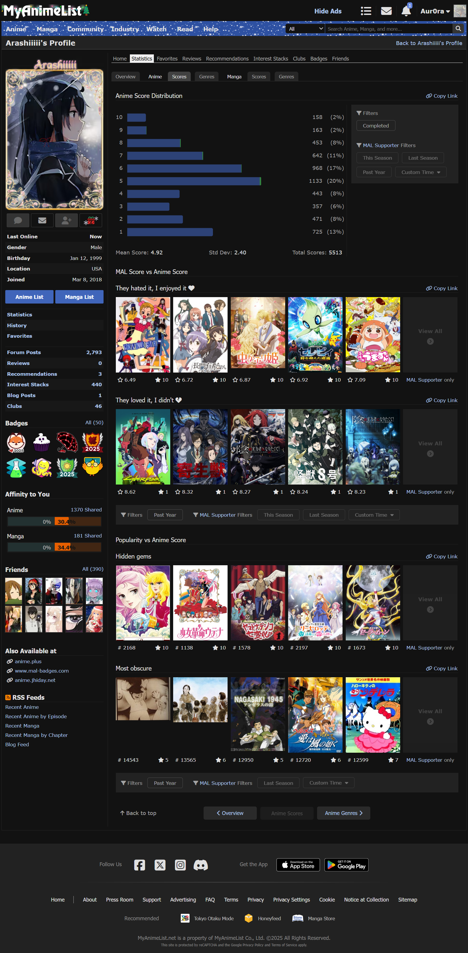Open Custom Time dropdown under Most obscure

[328, 783]
